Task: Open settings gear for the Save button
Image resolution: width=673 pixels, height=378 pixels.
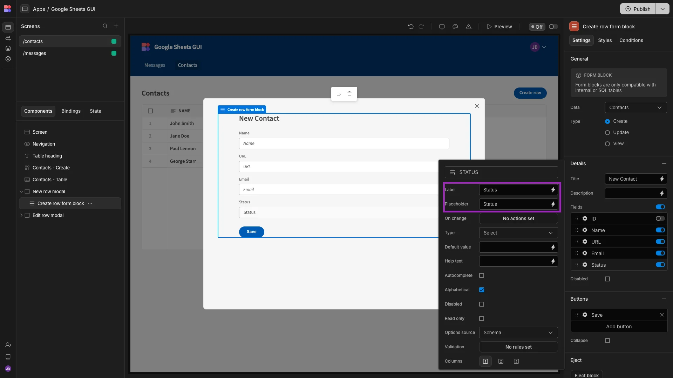Action: point(585,315)
